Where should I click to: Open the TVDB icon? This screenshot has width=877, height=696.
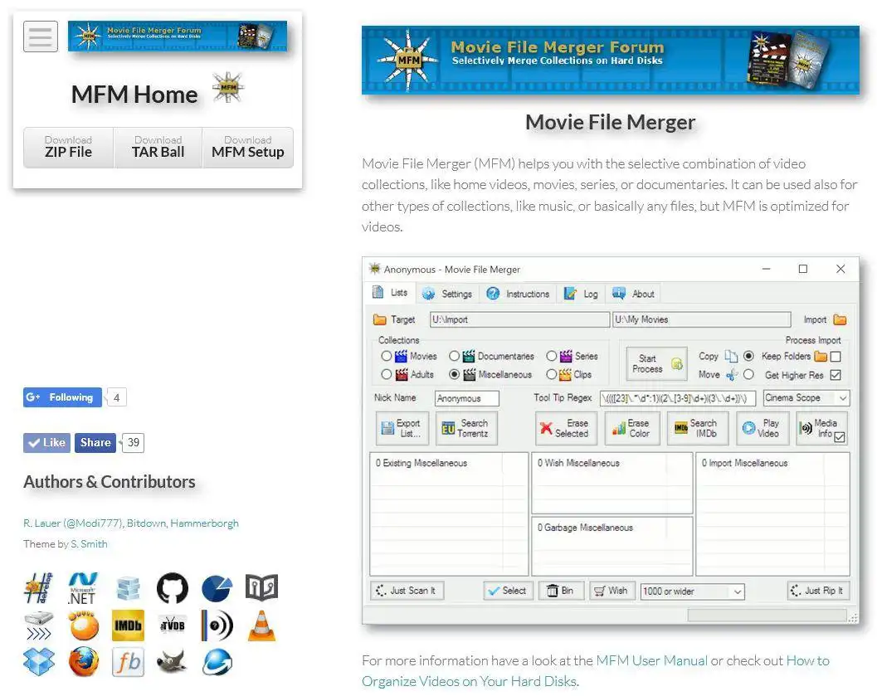click(173, 625)
